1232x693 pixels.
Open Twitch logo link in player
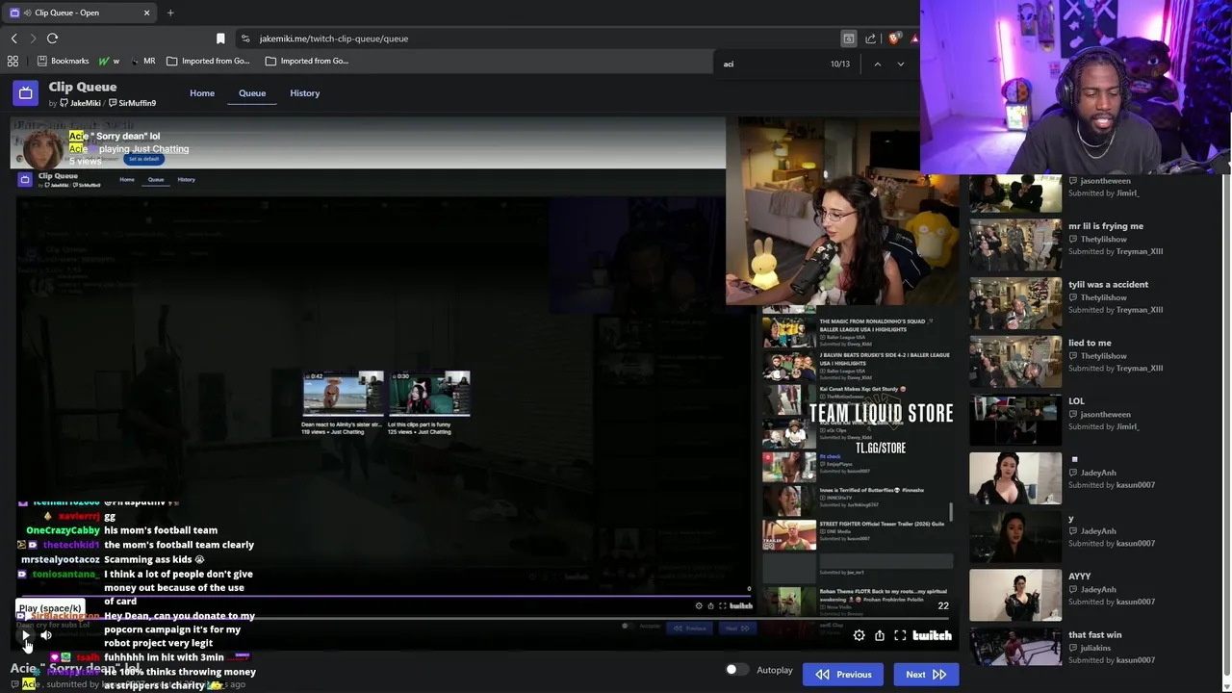click(x=932, y=635)
